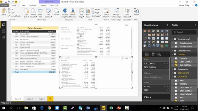
Task: Click the Partner Showcase icon
Action: tap(73, 13)
